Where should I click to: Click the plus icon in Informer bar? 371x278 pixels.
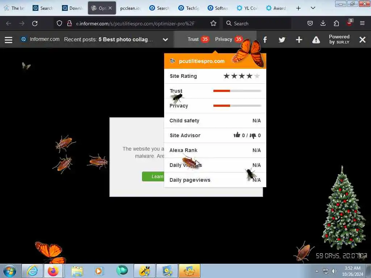click(x=299, y=40)
